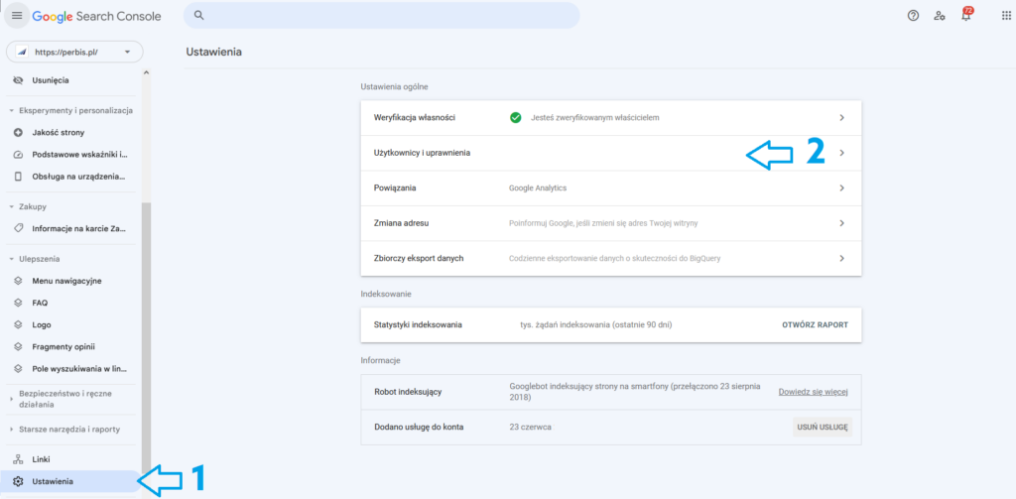Collapse the Eksperymenty i personalizacja section

(x=12, y=111)
